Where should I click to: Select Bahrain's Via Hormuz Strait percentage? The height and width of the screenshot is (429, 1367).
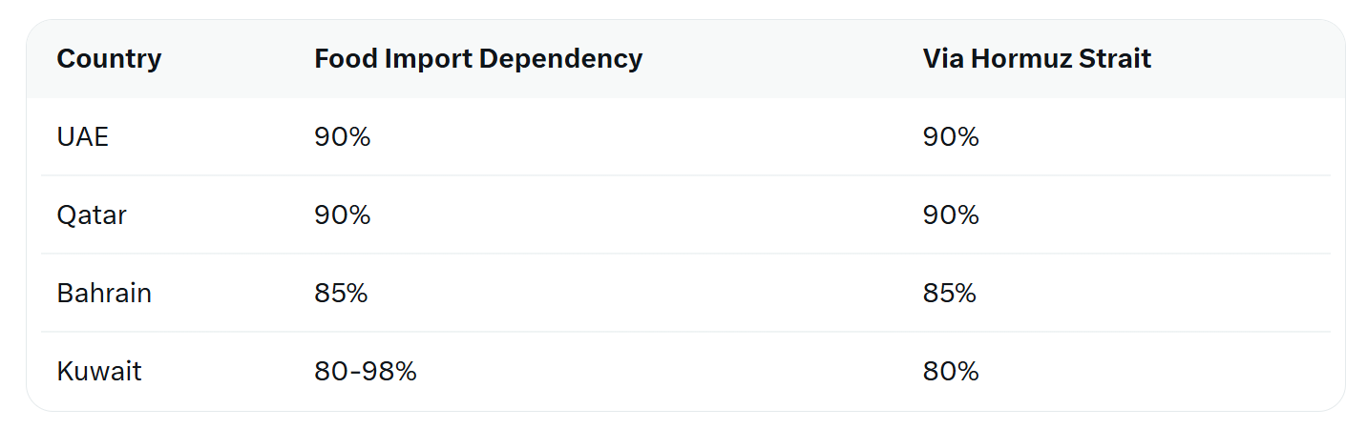coord(950,293)
